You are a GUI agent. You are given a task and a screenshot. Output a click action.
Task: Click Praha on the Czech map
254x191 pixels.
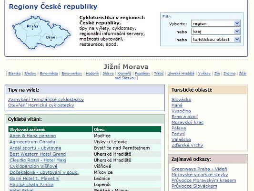pos(32,26)
